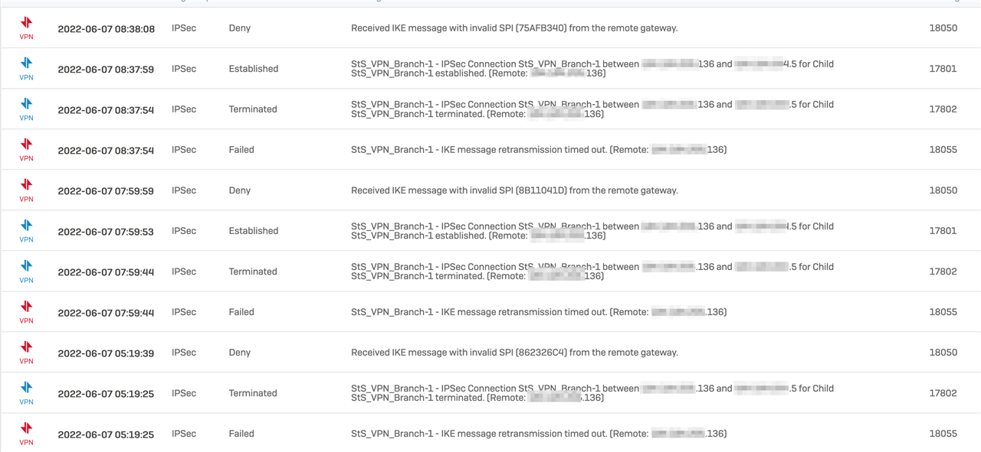Click message ID 17801 at 07:59:53
981x452 pixels.
click(943, 231)
